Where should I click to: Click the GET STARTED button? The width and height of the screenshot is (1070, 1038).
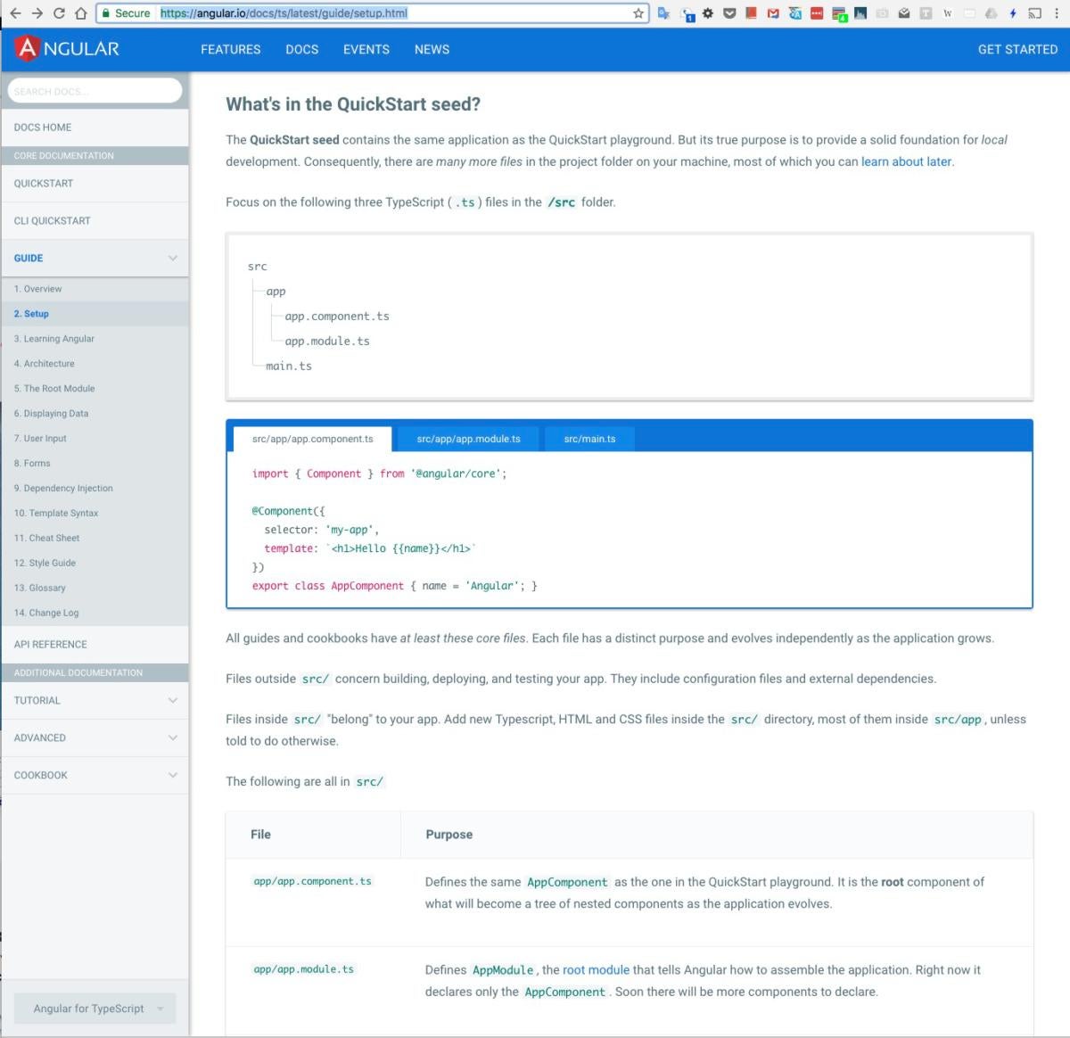(x=1017, y=49)
